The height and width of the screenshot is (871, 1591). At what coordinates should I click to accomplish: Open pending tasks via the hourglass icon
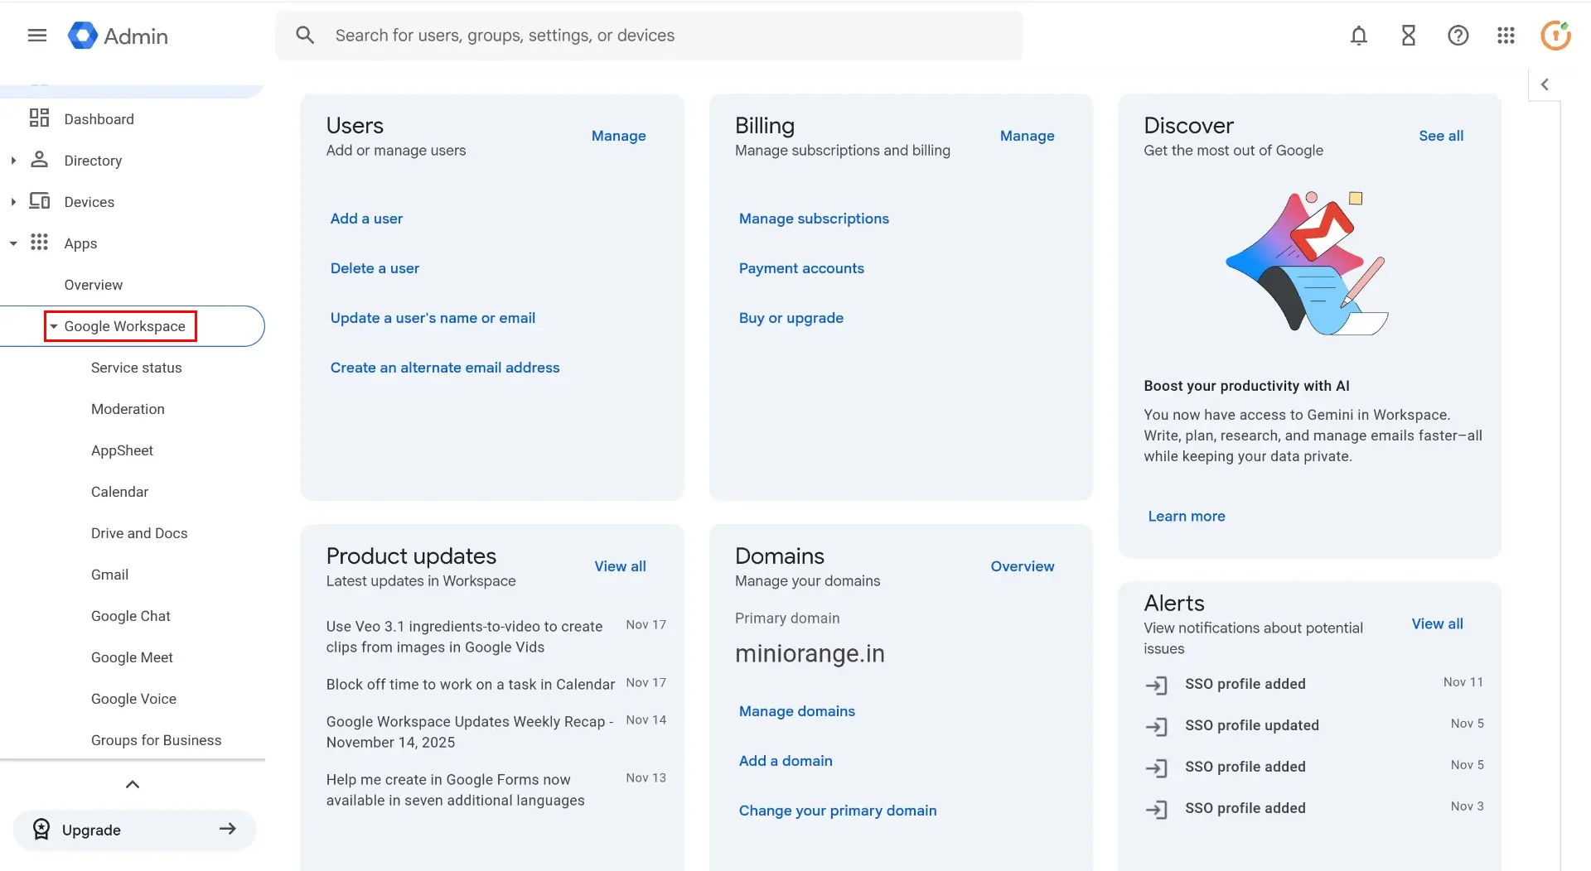tap(1408, 36)
